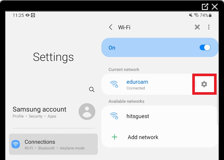224x160 pixels.
Task: Connect to the hitsguest network
Action: pos(138,116)
